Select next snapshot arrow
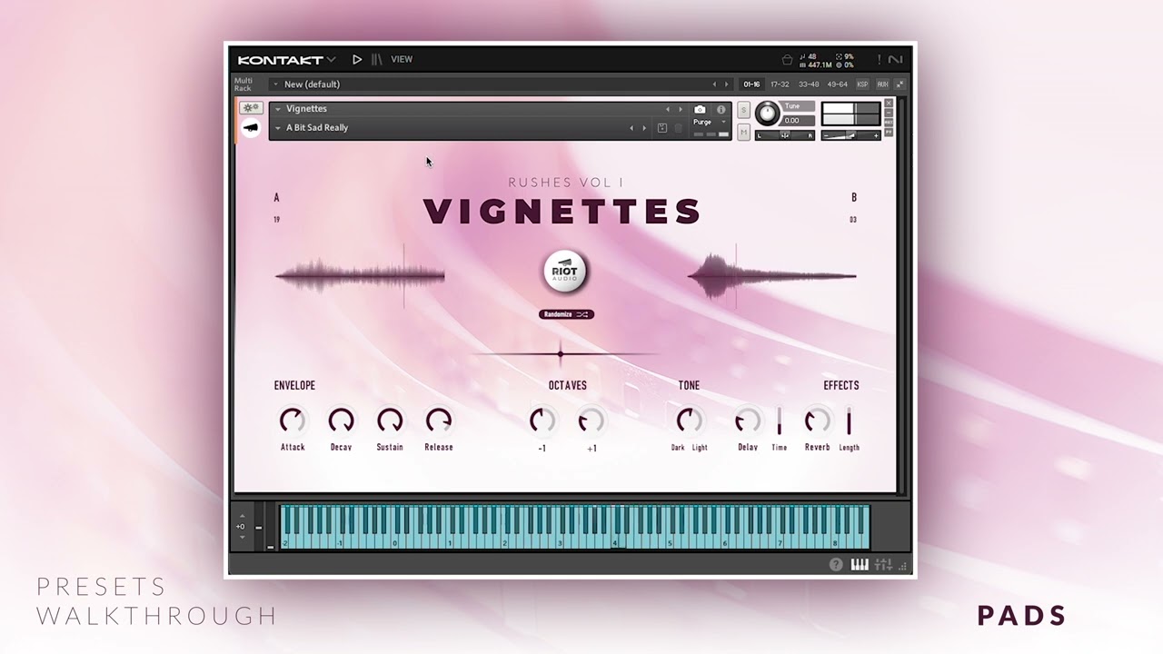Screen dimensions: 1163x654 pyautogui.click(x=644, y=128)
